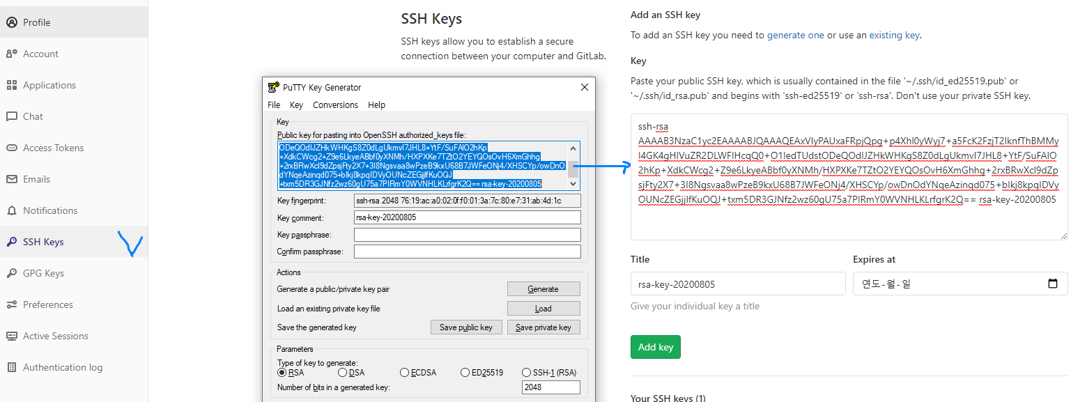Click the Preferences sliders icon
Screen dimensions: 1087x402
pos(12,304)
